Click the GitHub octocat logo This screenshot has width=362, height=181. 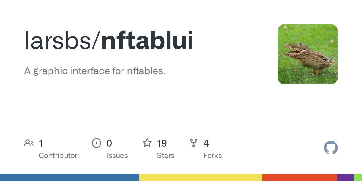point(331,148)
